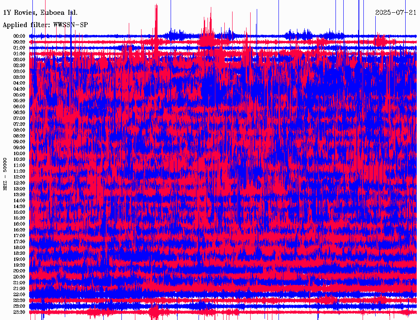
Task: Click the 14:30 time label
Action: pos(19,206)
